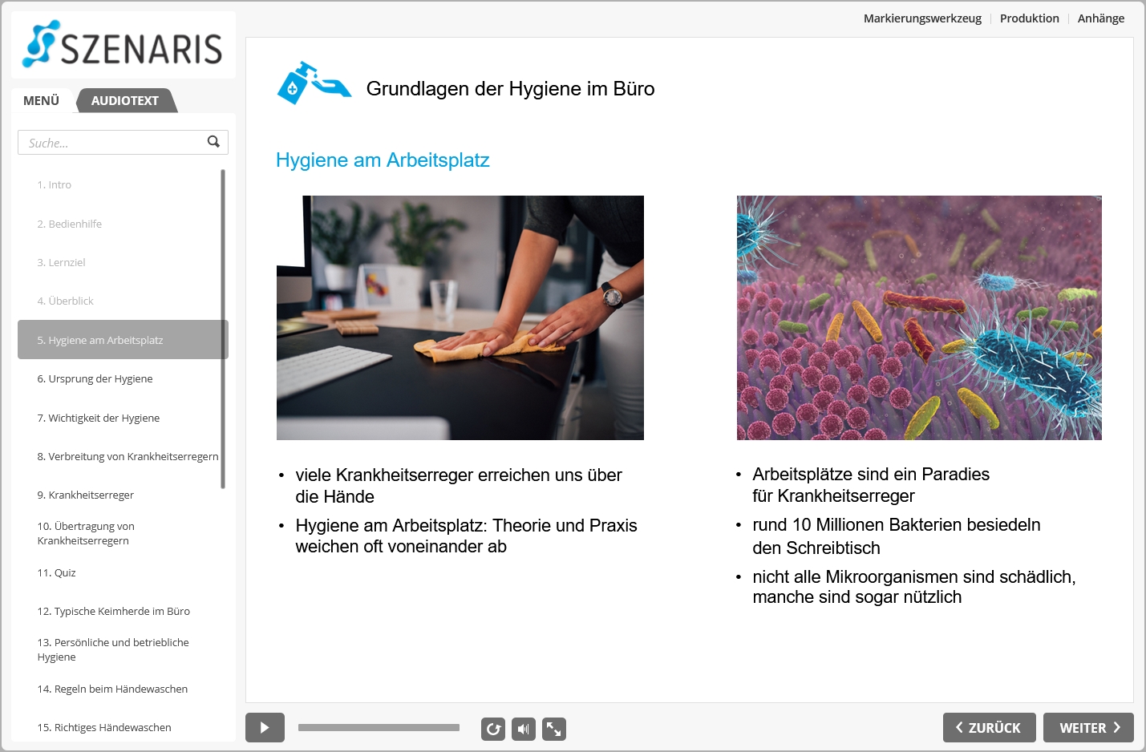Select menu item 4. Überblick
Image resolution: width=1146 pixels, height=752 pixels.
tap(123, 301)
